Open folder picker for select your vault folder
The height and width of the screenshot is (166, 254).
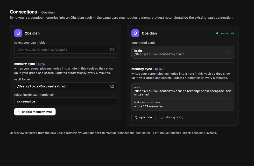point(112,50)
